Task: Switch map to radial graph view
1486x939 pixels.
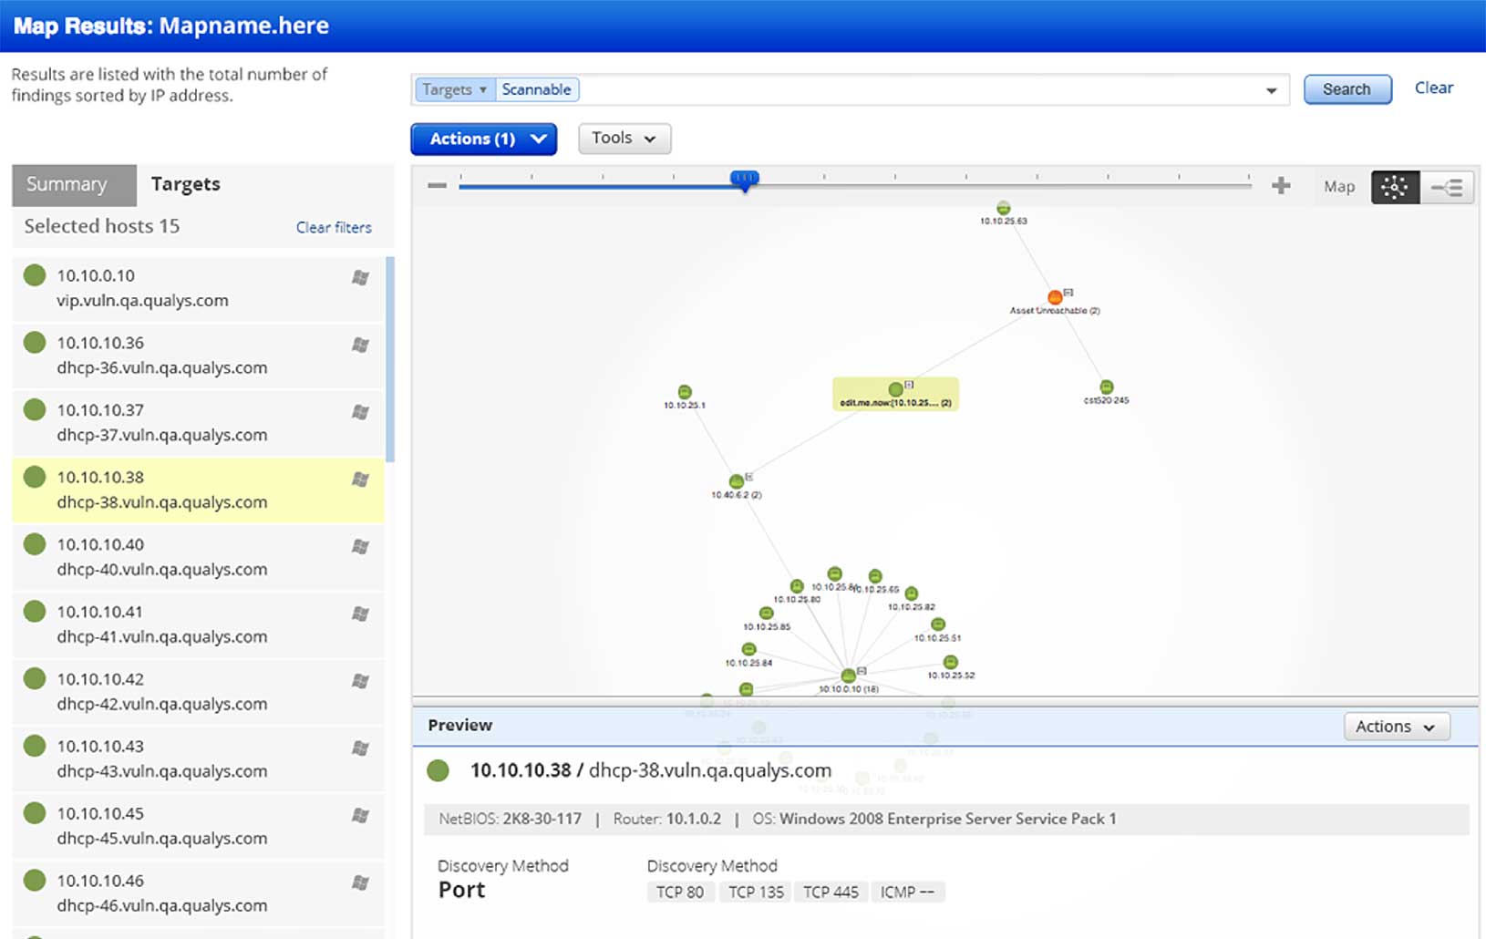Action: click(x=1394, y=187)
